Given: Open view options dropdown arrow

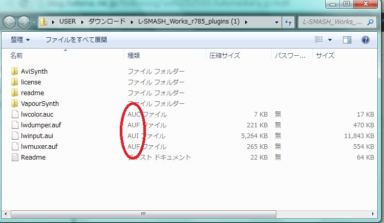Looking at the screenshot, I should tap(330, 39).
